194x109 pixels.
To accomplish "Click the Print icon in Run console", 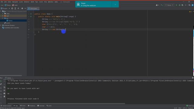I will tap(4, 94).
